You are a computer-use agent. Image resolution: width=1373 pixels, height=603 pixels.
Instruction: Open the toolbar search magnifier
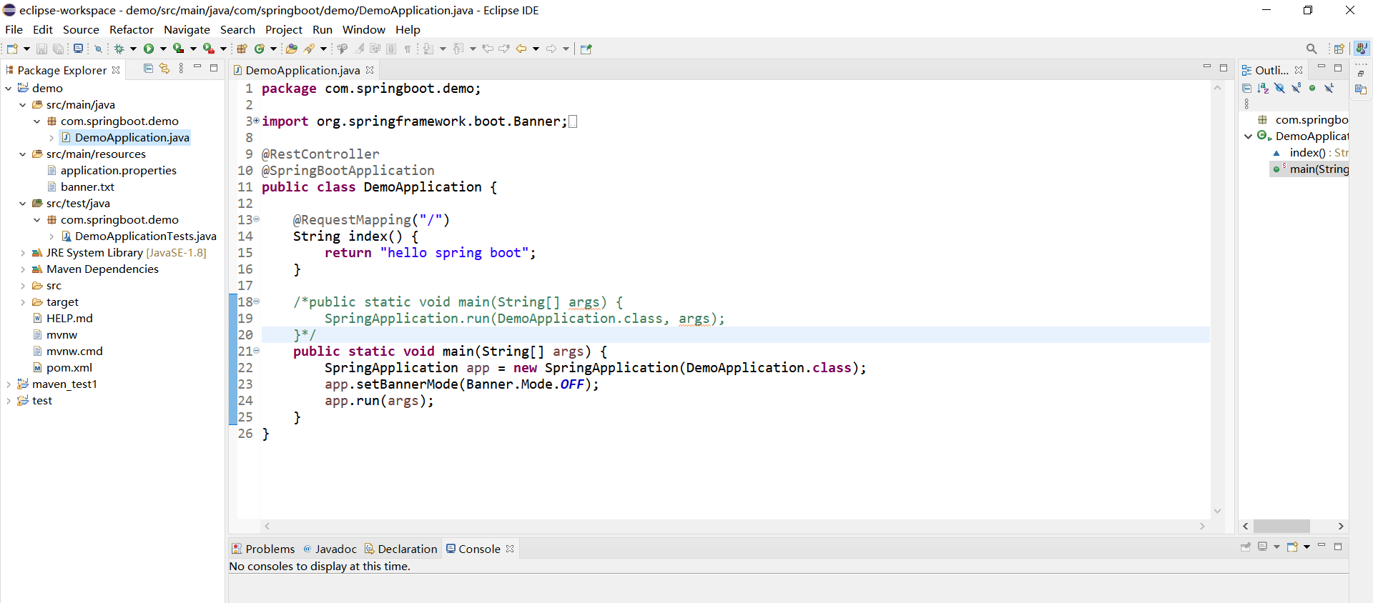(1311, 49)
